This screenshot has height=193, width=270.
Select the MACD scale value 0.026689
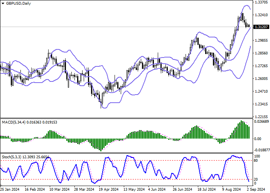[x=262, y=122]
